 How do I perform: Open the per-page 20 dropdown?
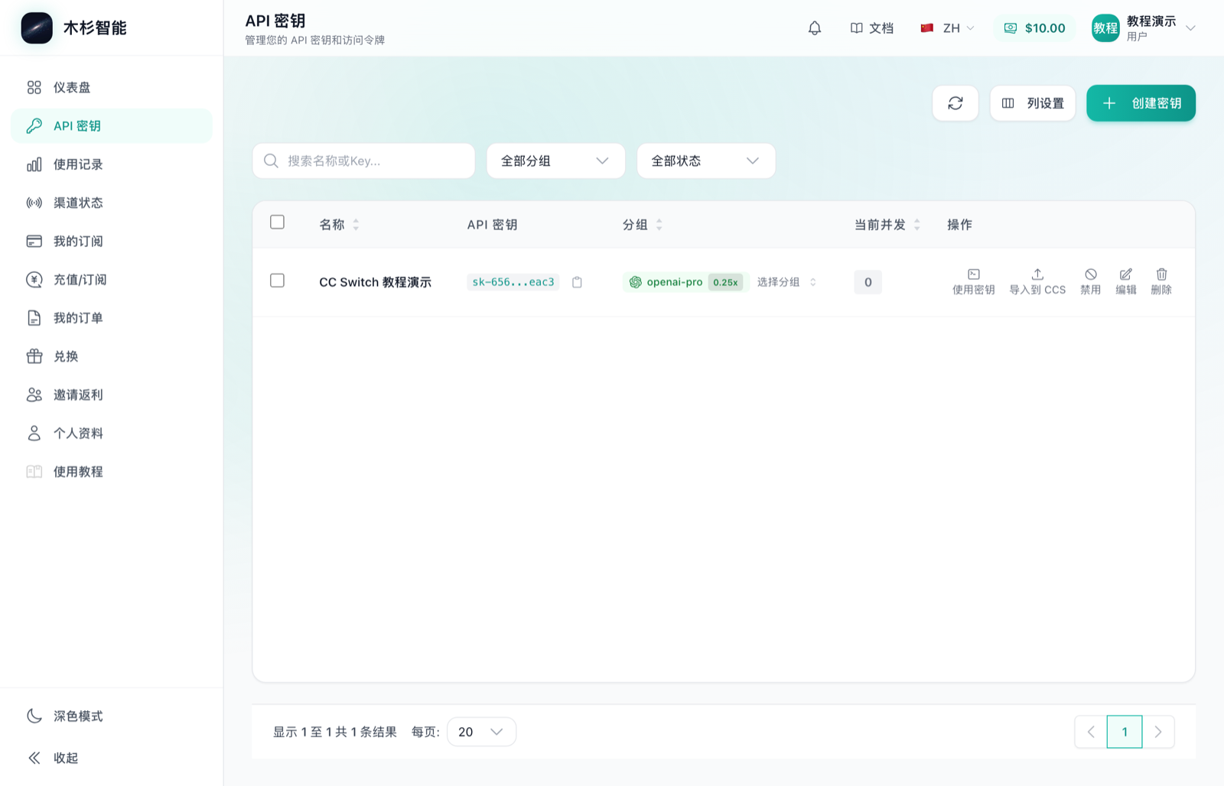coord(481,732)
